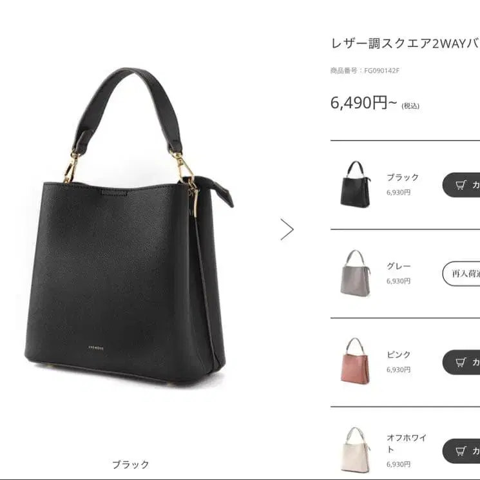Select the pink bag thumbnail
Image resolution: width=480 pixels, height=480 pixels.
point(356,361)
